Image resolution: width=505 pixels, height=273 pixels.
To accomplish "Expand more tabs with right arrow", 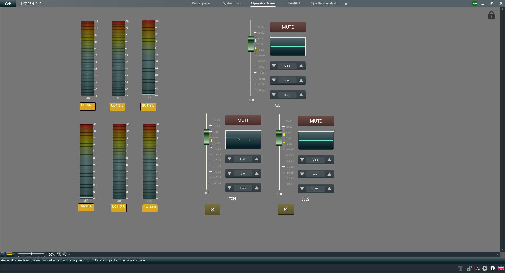I will tap(346, 4).
